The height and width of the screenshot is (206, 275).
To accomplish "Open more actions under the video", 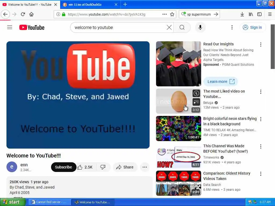I will click(x=145, y=167).
